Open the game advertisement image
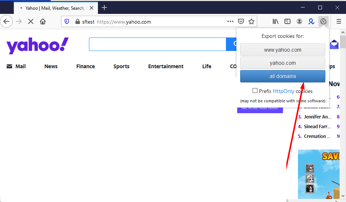The image size is (346, 202). click(x=319, y=174)
